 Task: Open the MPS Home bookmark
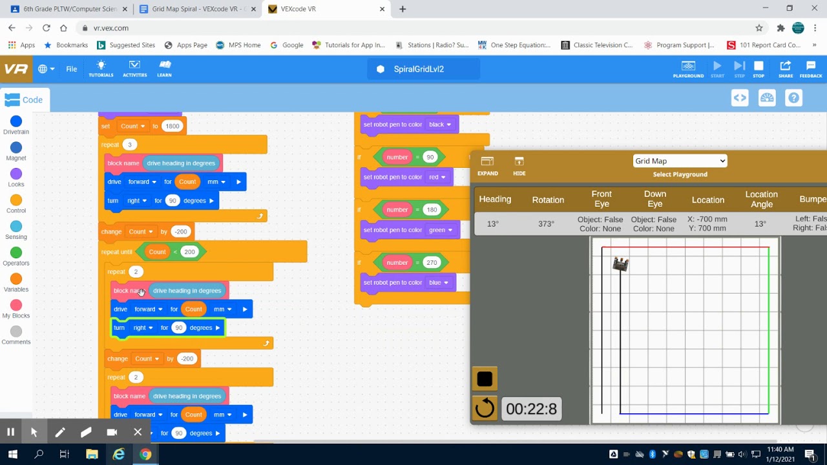pyautogui.click(x=238, y=45)
